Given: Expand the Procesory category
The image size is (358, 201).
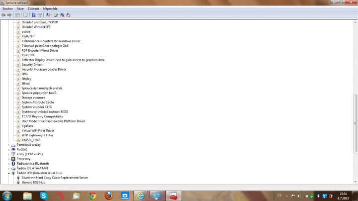Looking at the screenshot, I should [x=8, y=159].
